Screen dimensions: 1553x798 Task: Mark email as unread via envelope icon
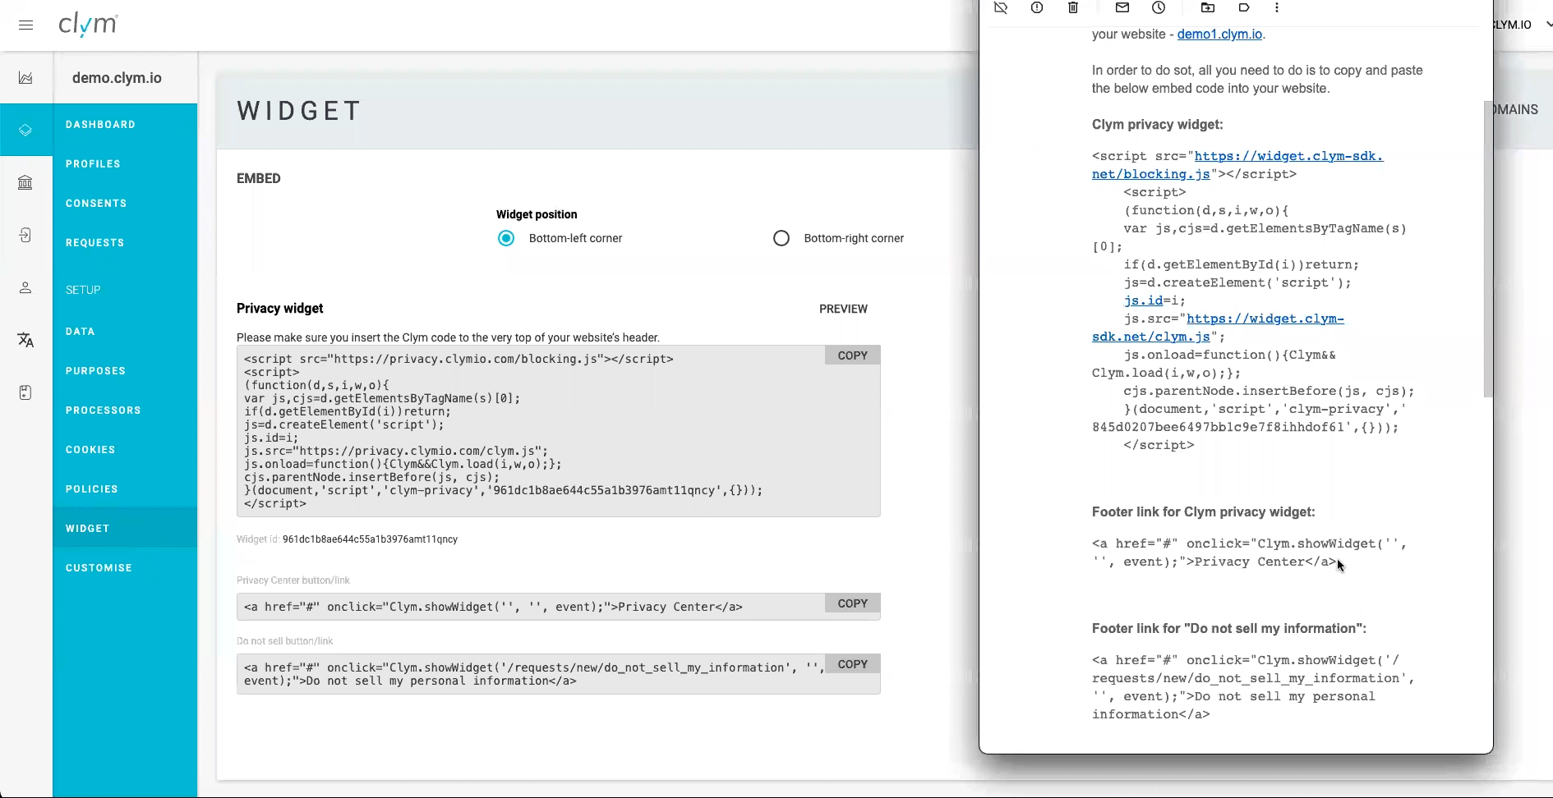1122,7
